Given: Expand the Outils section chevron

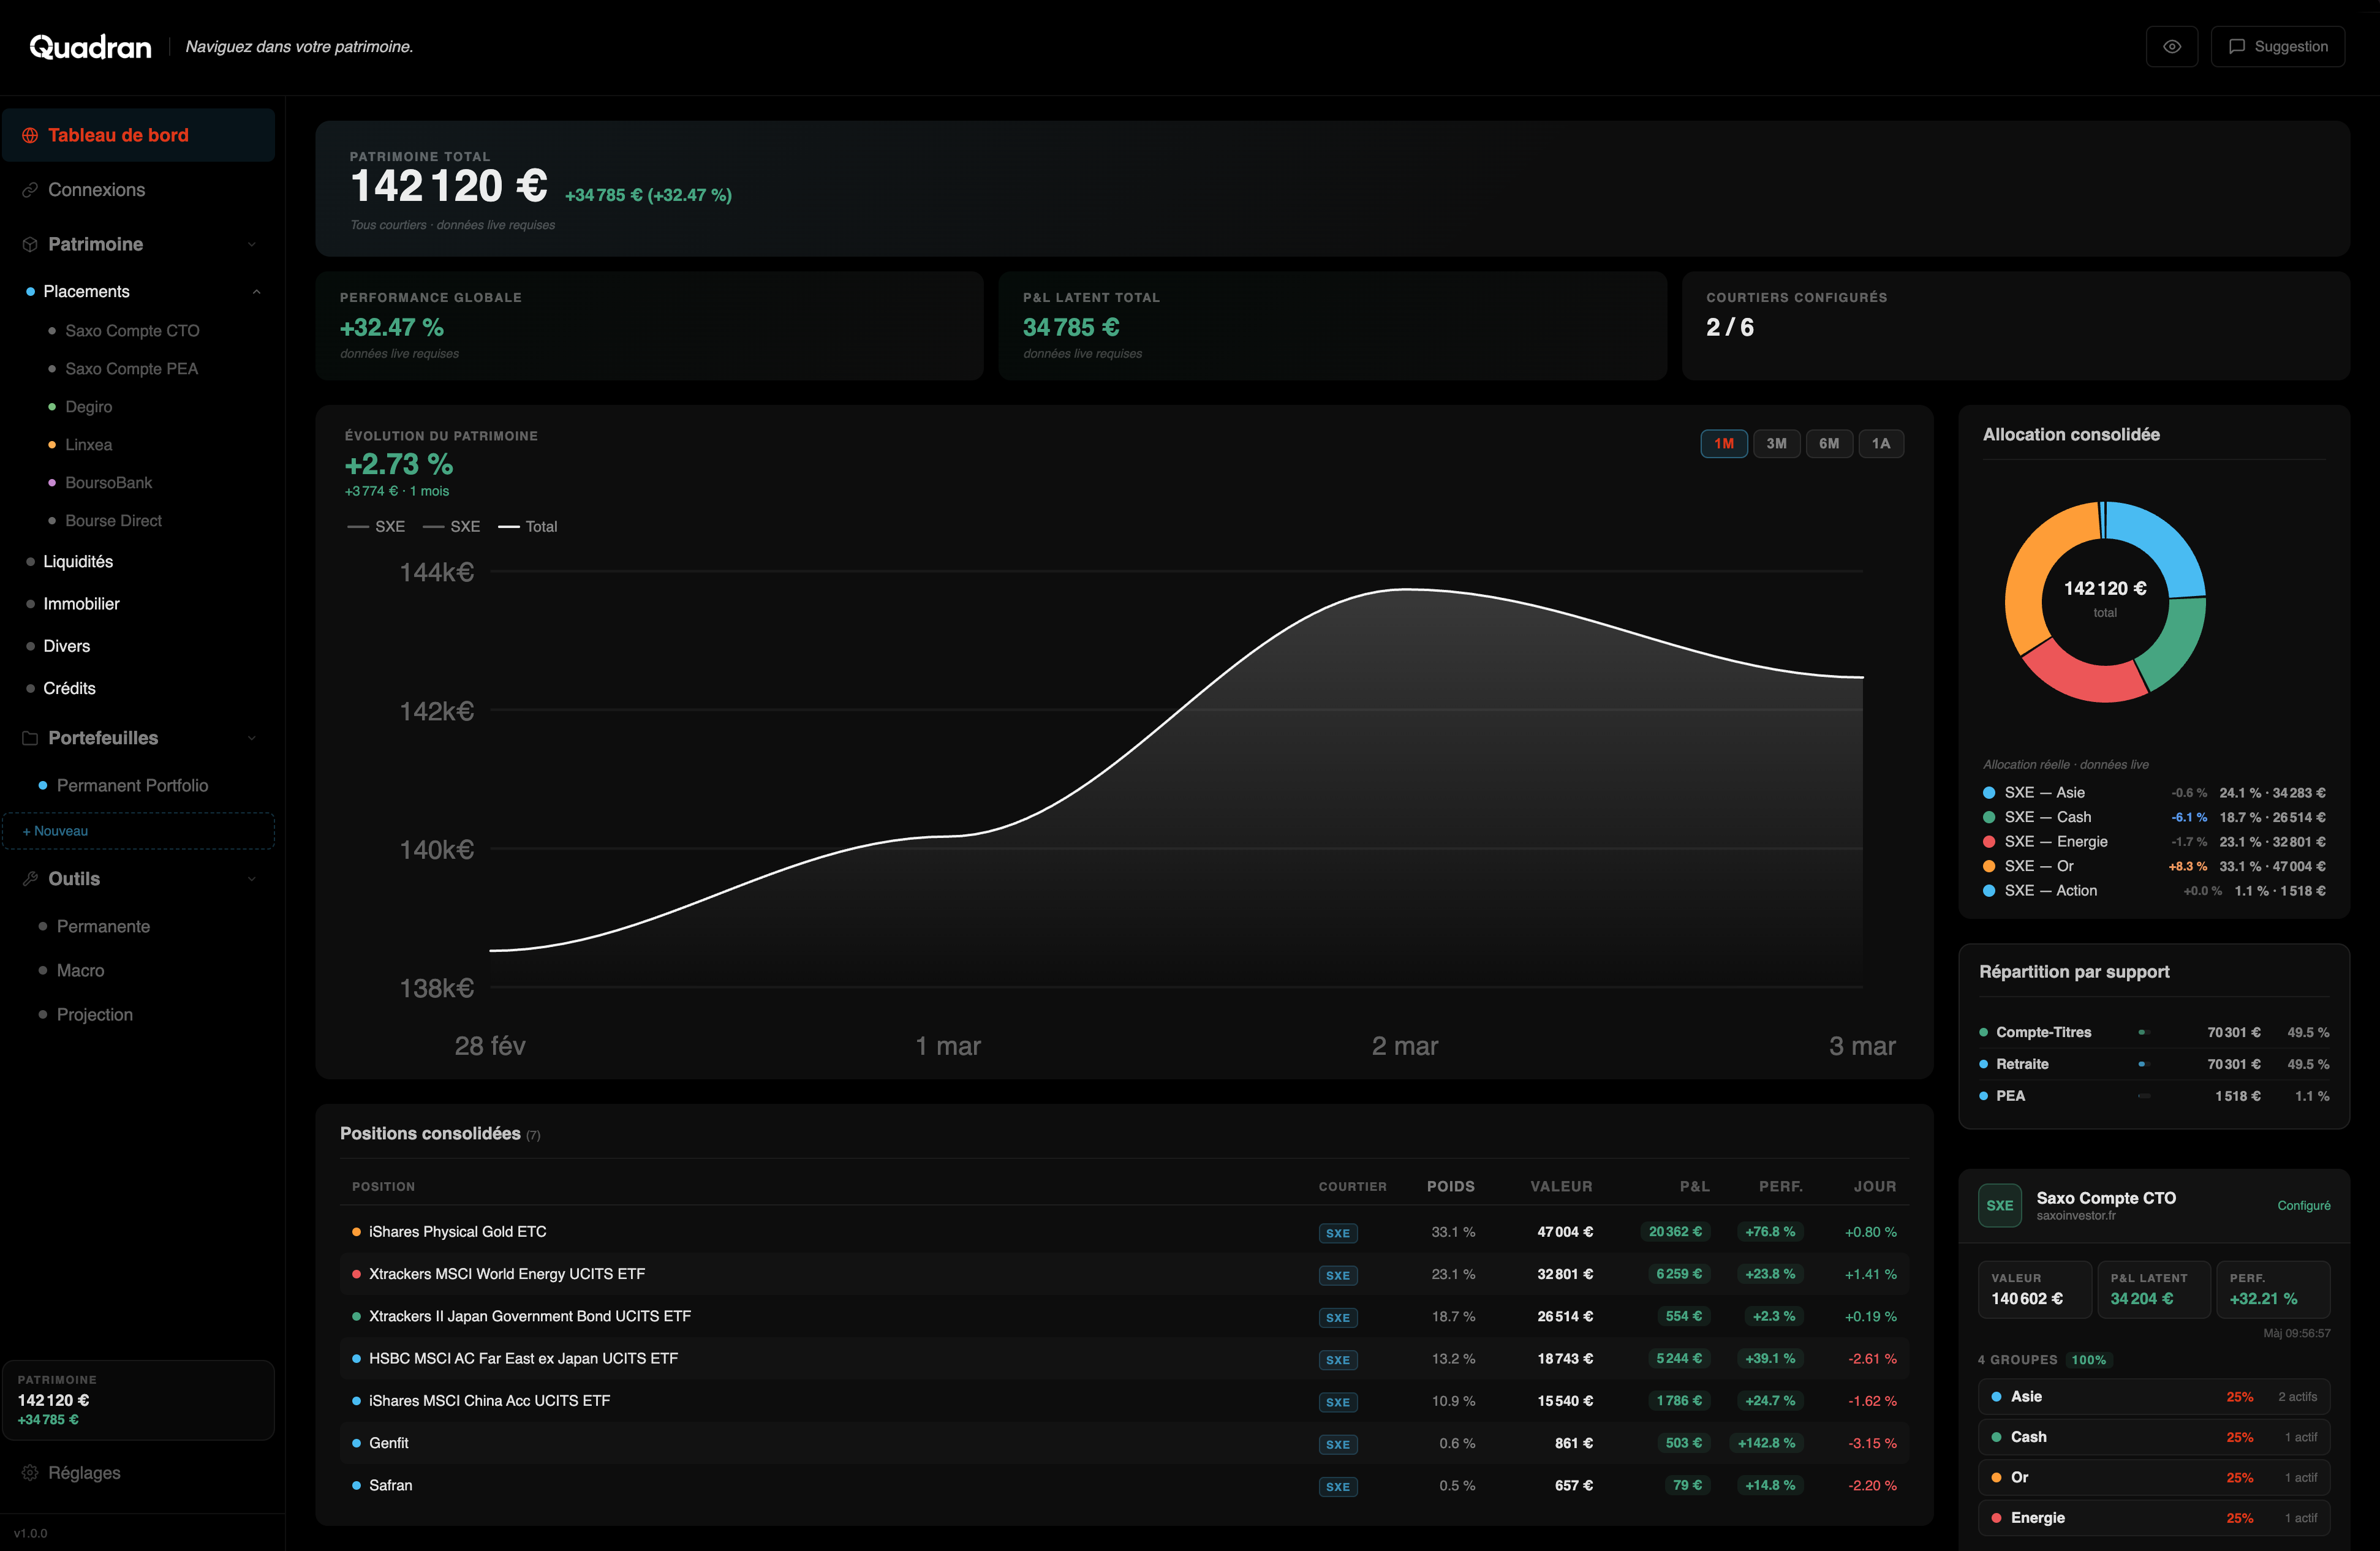Looking at the screenshot, I should (x=251, y=879).
